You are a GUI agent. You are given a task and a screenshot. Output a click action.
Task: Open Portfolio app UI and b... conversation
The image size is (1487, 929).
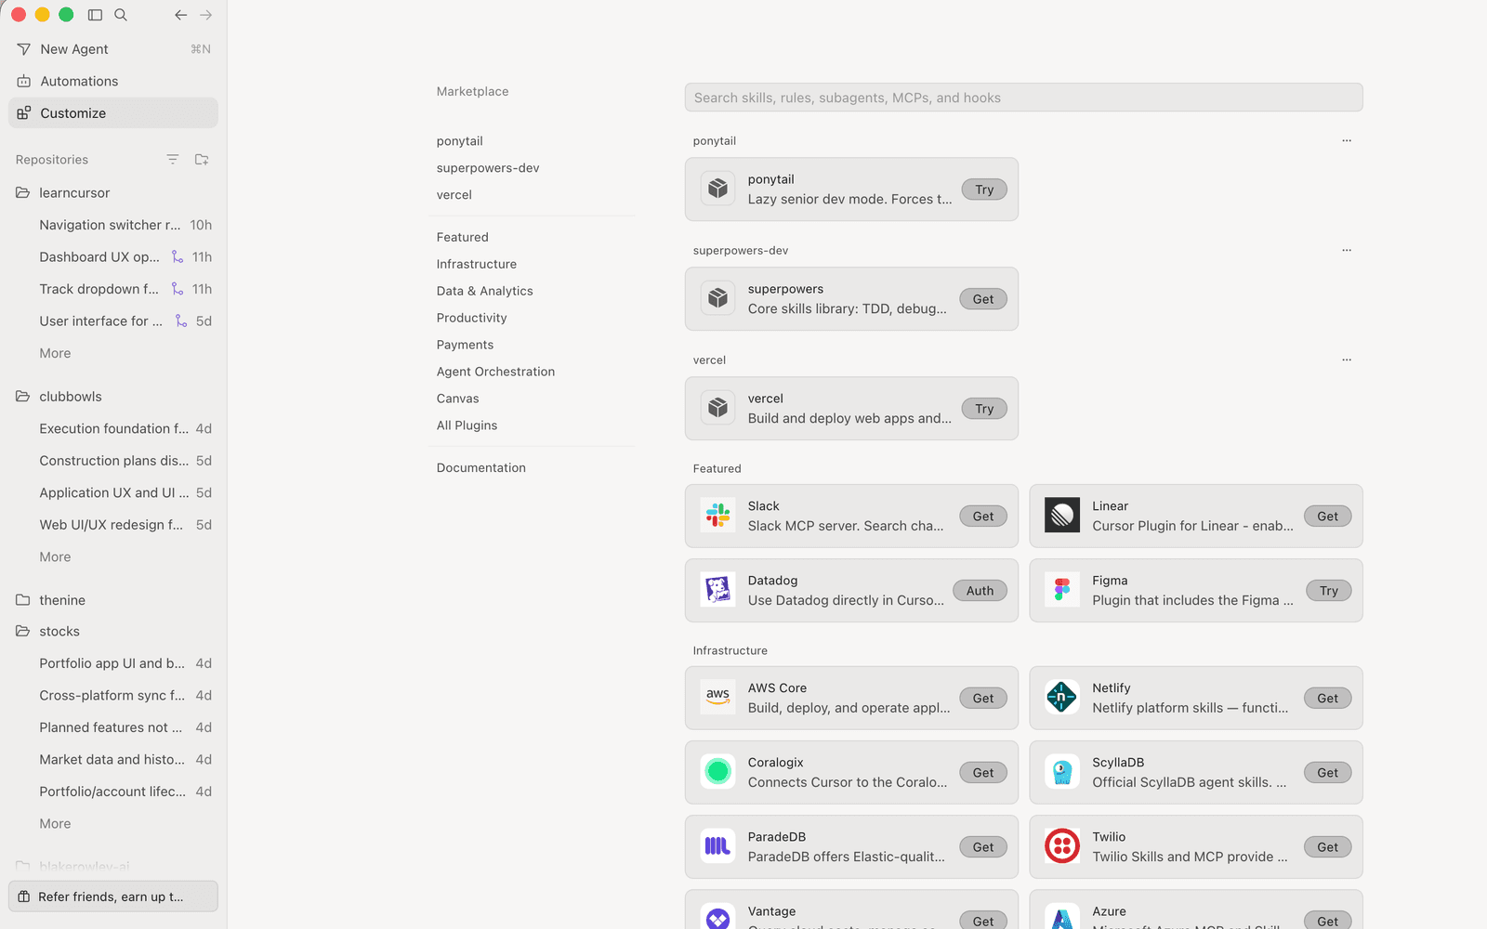coord(113,663)
